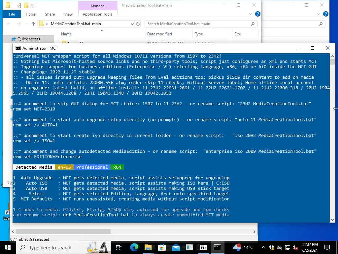Select the x64 architecture label
This screenshot has height=254, width=338.
point(117,167)
